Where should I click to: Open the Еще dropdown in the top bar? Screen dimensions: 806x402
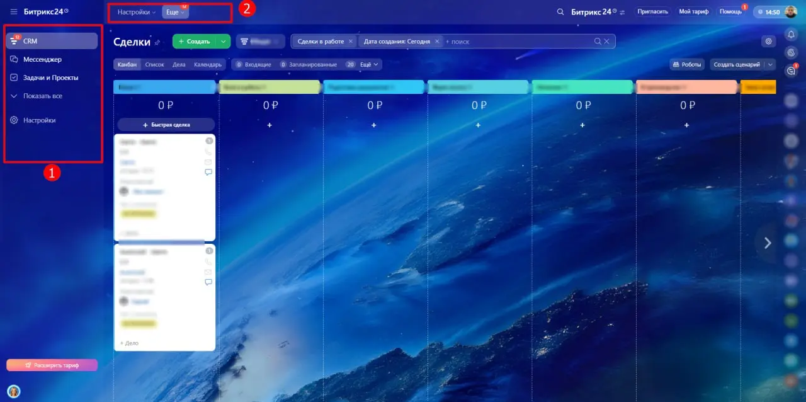[x=175, y=12]
